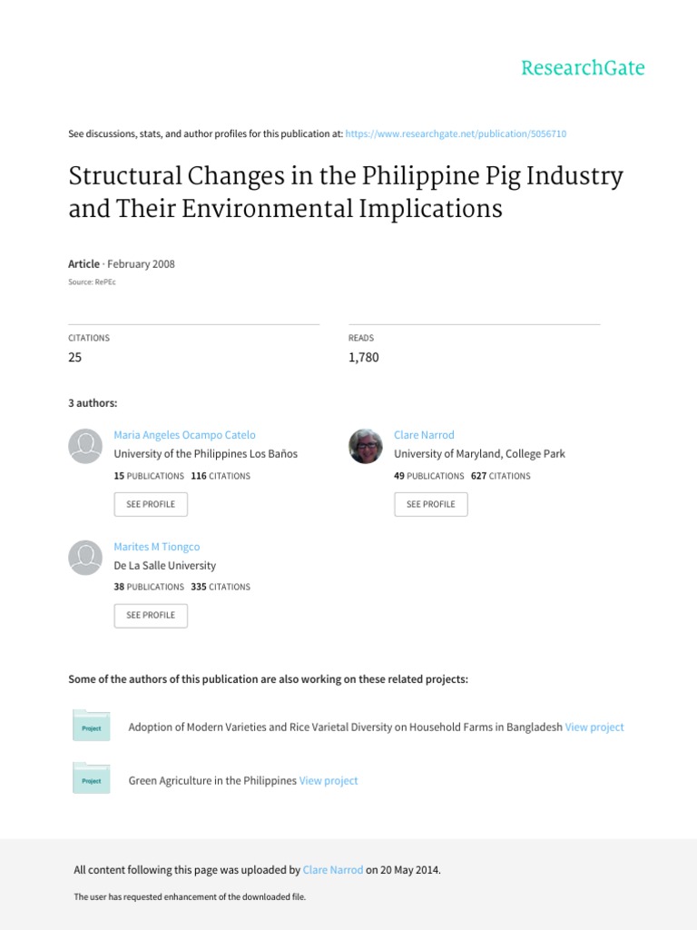The height and width of the screenshot is (930, 697).
Task: Click Maria Angeles Ocampo Catelo's avatar icon
Action: pyautogui.click(x=85, y=445)
